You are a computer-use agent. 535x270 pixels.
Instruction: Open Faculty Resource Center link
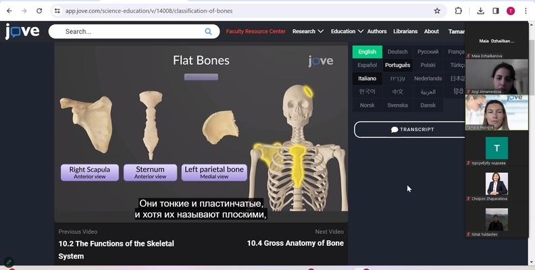[x=255, y=31]
